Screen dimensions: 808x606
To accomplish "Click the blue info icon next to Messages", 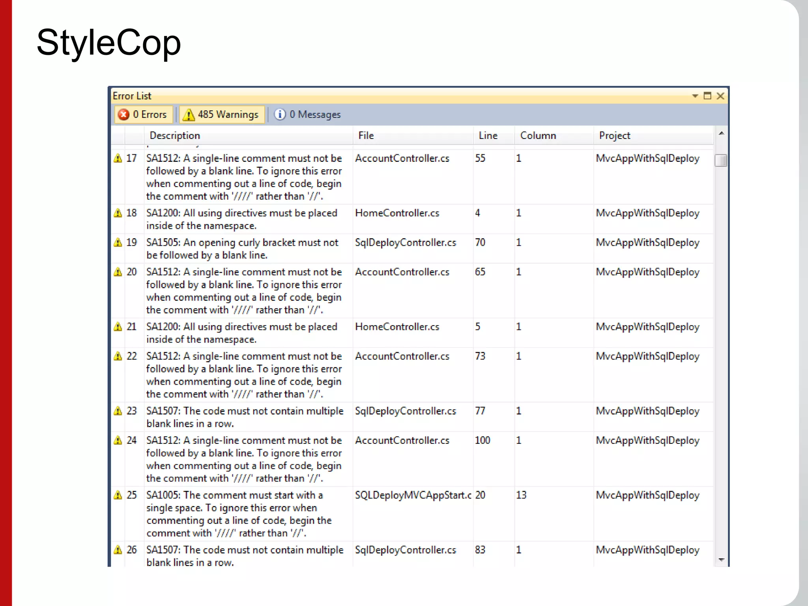I will (280, 114).
